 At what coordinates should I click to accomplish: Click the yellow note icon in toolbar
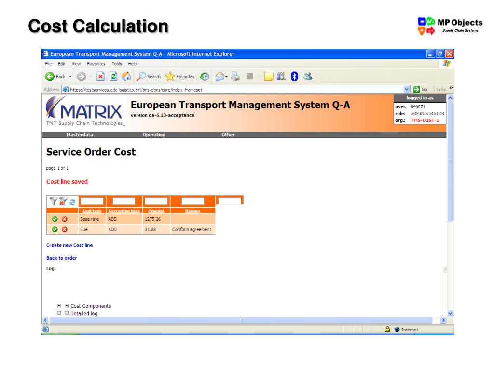click(268, 77)
